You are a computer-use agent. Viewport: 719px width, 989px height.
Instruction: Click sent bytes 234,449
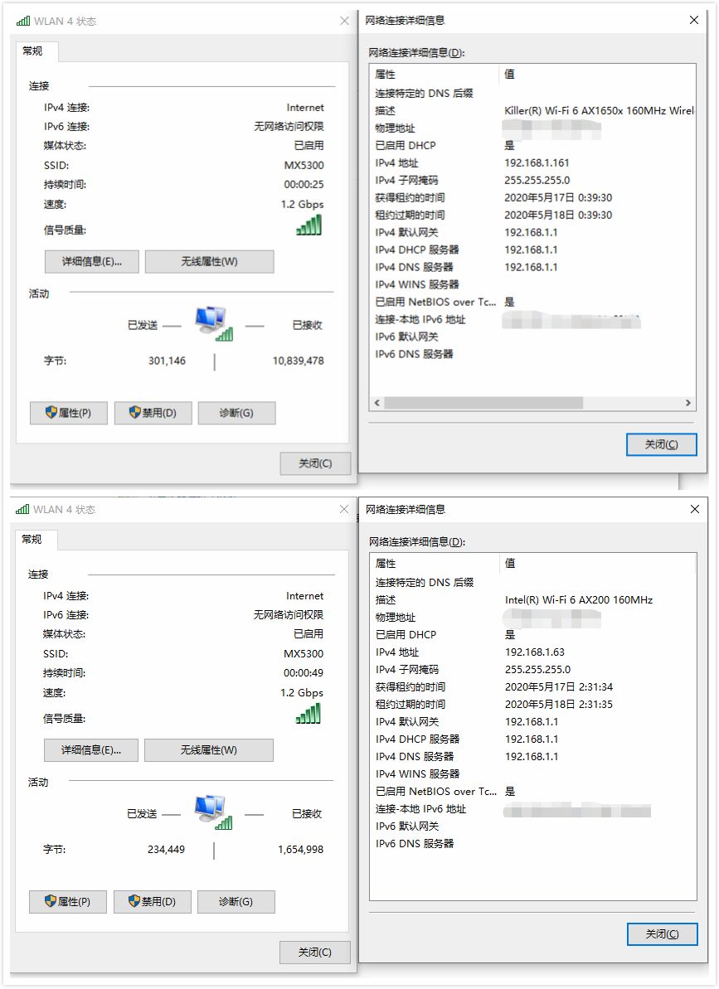click(167, 850)
